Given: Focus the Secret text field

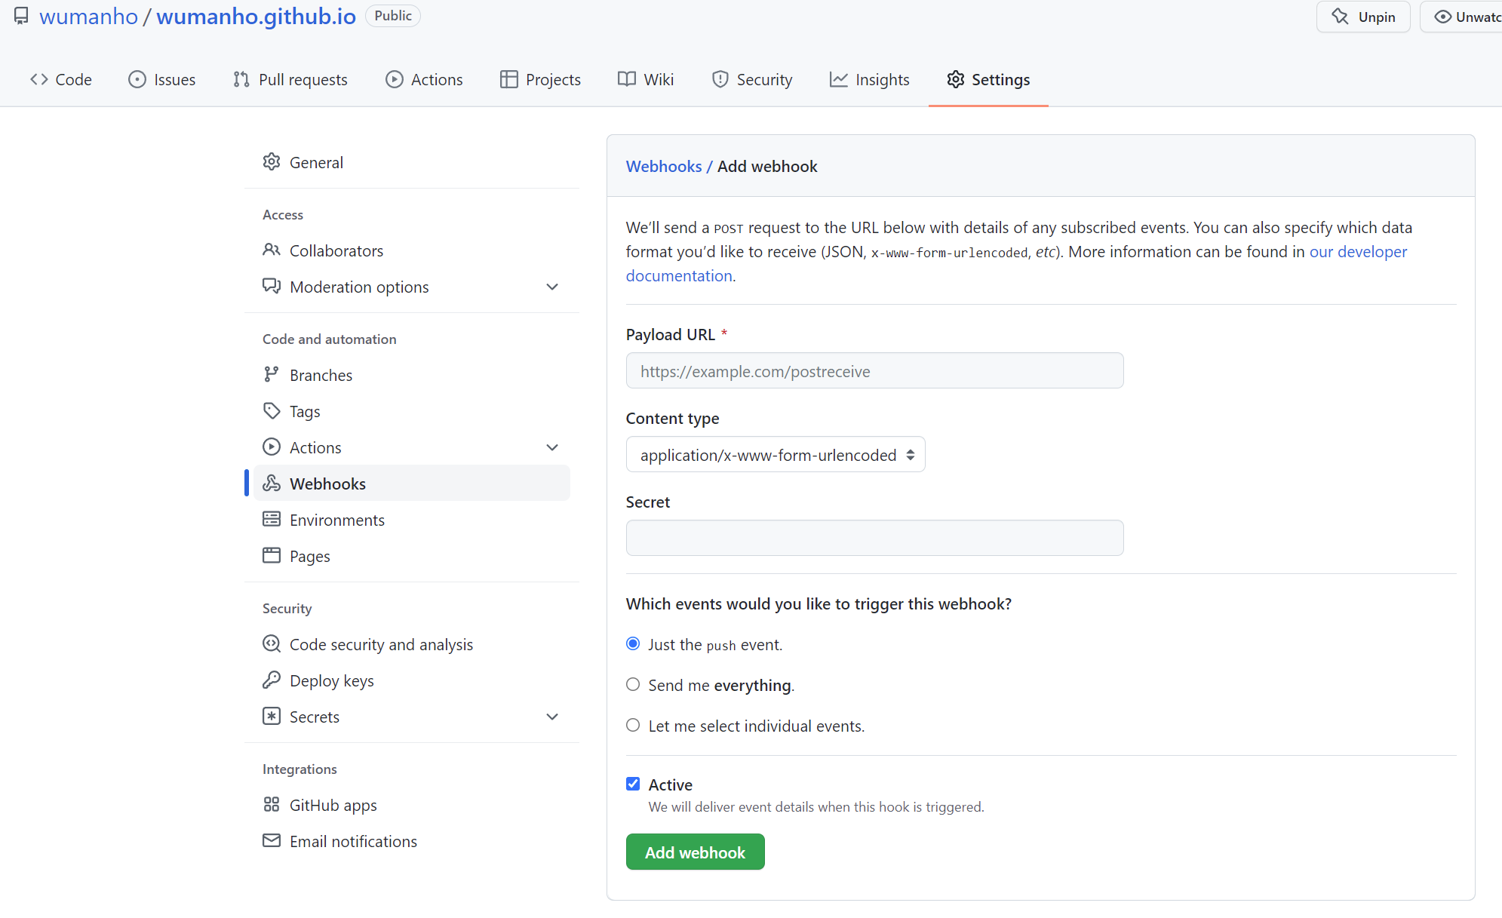Looking at the screenshot, I should tap(874, 539).
